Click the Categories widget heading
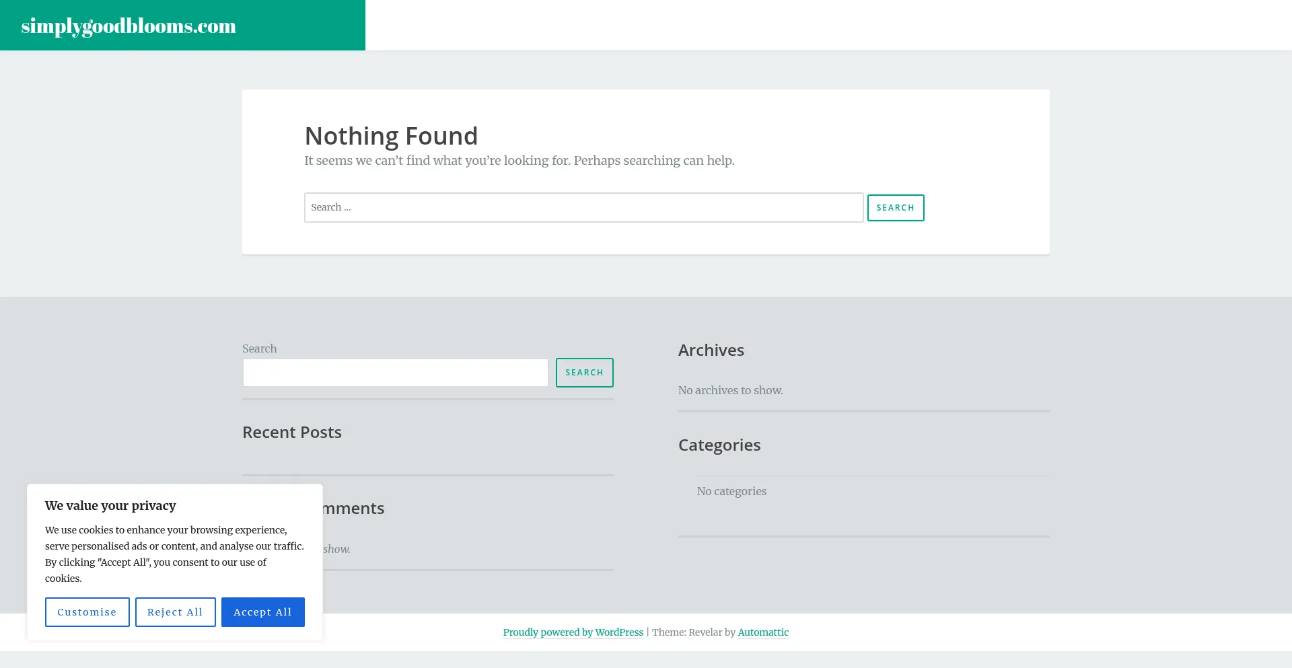Viewport: 1292px width, 668px height. (719, 445)
